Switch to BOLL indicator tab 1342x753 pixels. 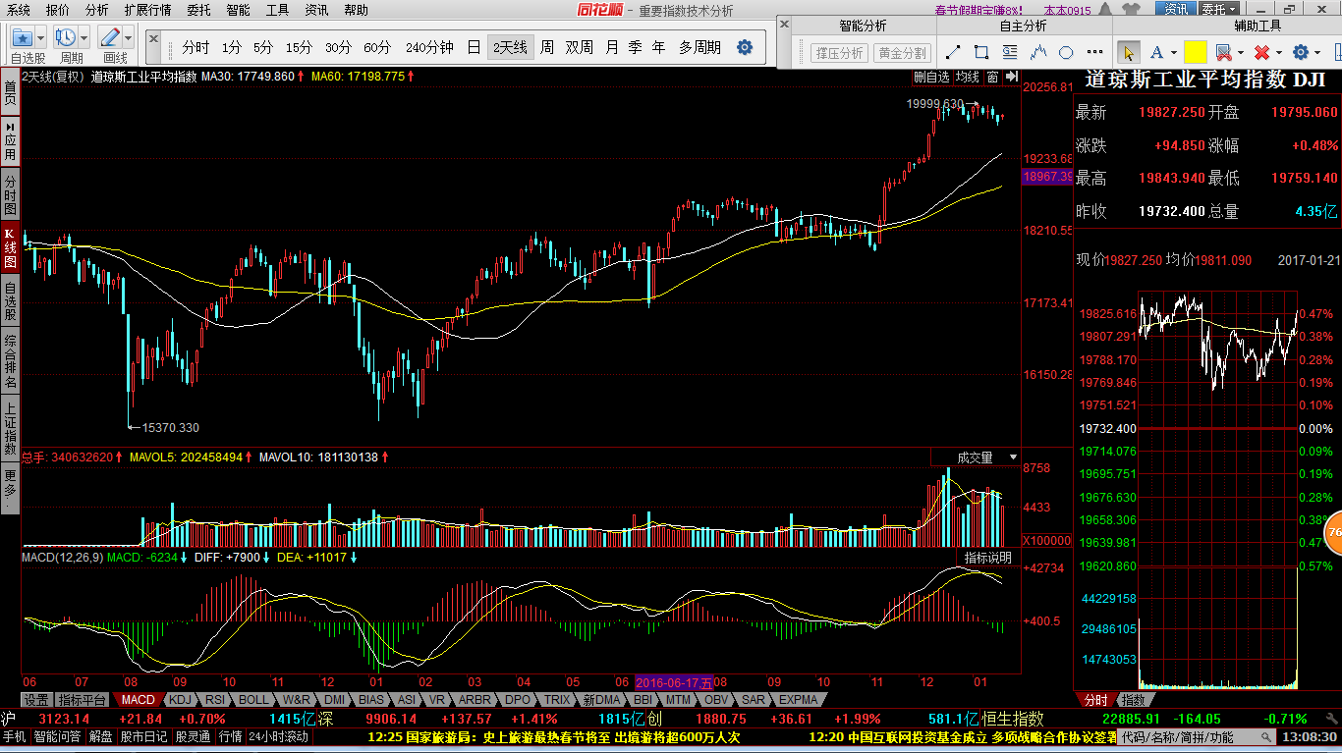[x=253, y=700]
